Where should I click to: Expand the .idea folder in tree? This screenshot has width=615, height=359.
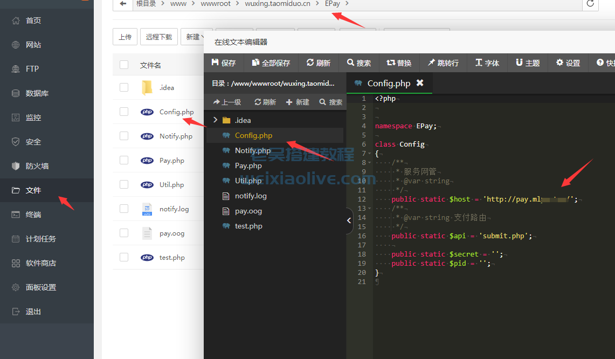(x=215, y=120)
